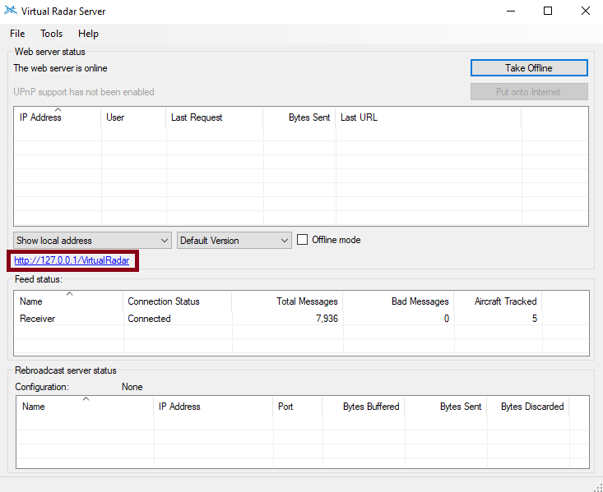Viewport: 603px width, 492px height.
Task: Click the UPnP support not enabled text
Action: pos(84,92)
